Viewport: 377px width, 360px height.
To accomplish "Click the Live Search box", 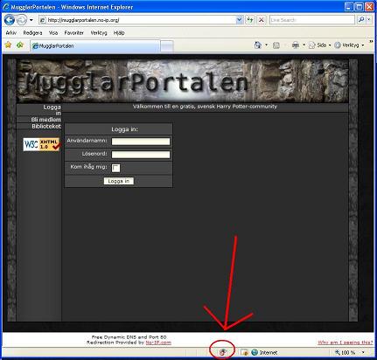I will (x=311, y=20).
